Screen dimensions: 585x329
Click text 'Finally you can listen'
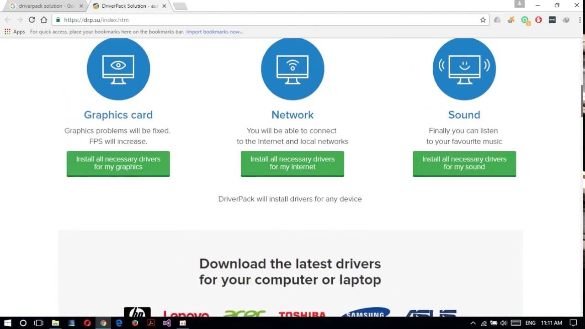[x=463, y=131]
